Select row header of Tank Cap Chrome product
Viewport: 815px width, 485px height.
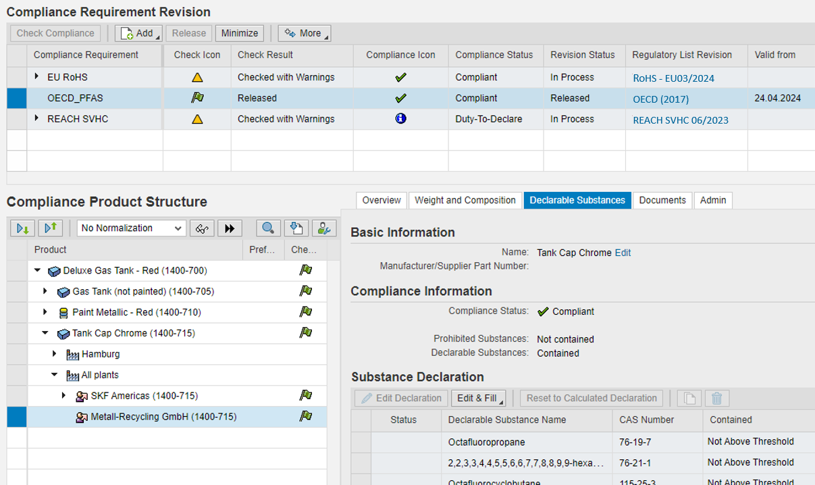[17, 333]
